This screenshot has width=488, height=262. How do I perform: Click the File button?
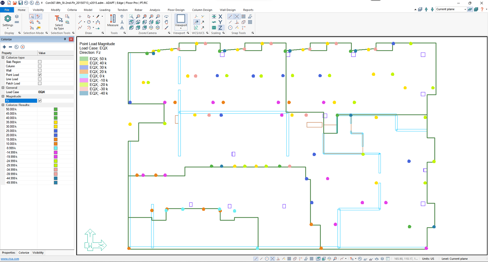tap(7, 10)
